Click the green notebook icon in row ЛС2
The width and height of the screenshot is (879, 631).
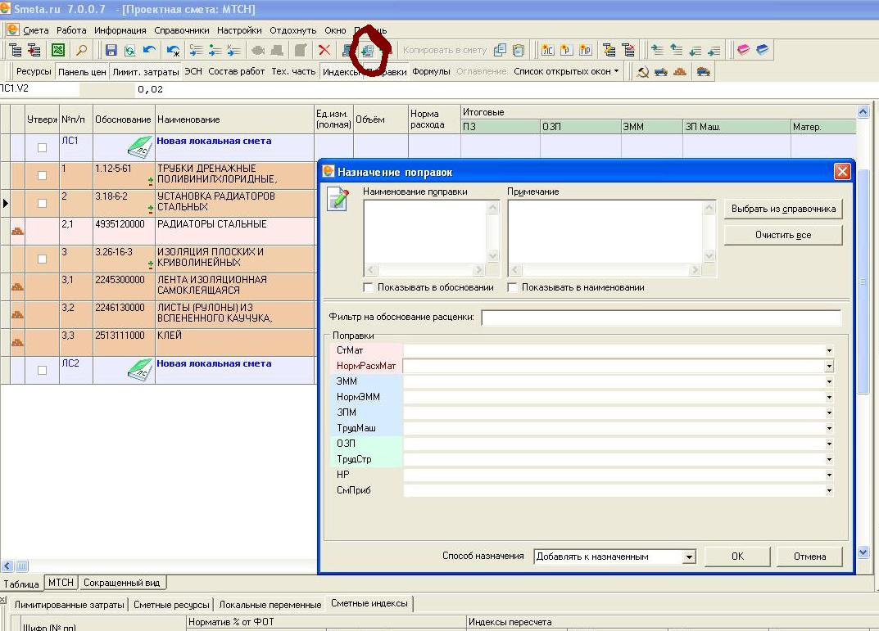click(139, 370)
